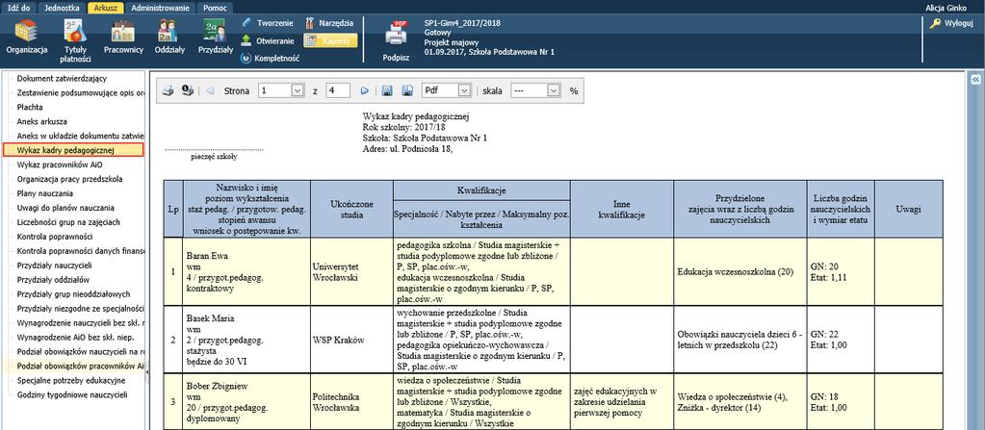Go to next report page
Image resolution: width=985 pixels, height=430 pixels.
click(x=364, y=90)
